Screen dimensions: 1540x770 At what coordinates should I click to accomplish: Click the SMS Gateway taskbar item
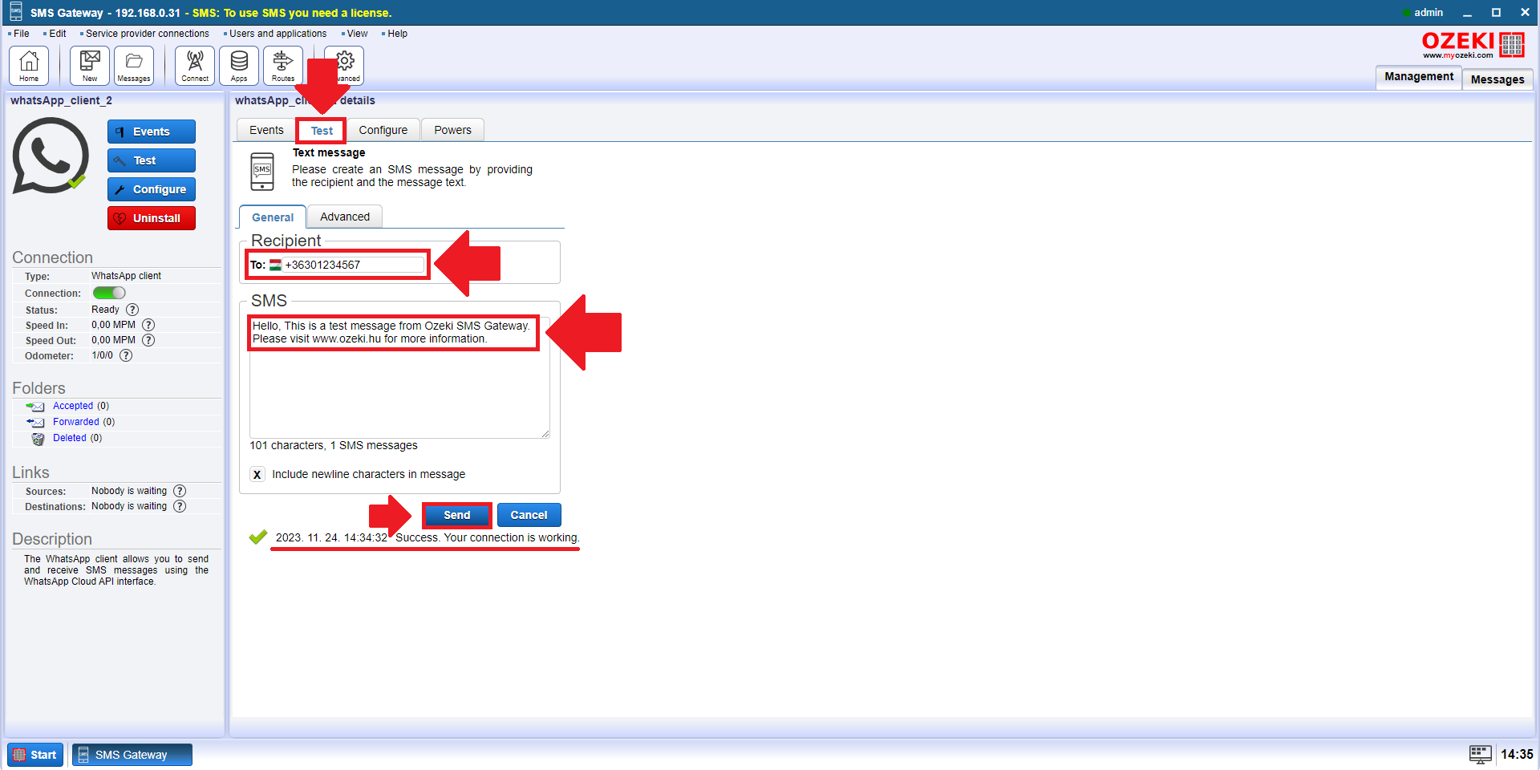(x=132, y=755)
